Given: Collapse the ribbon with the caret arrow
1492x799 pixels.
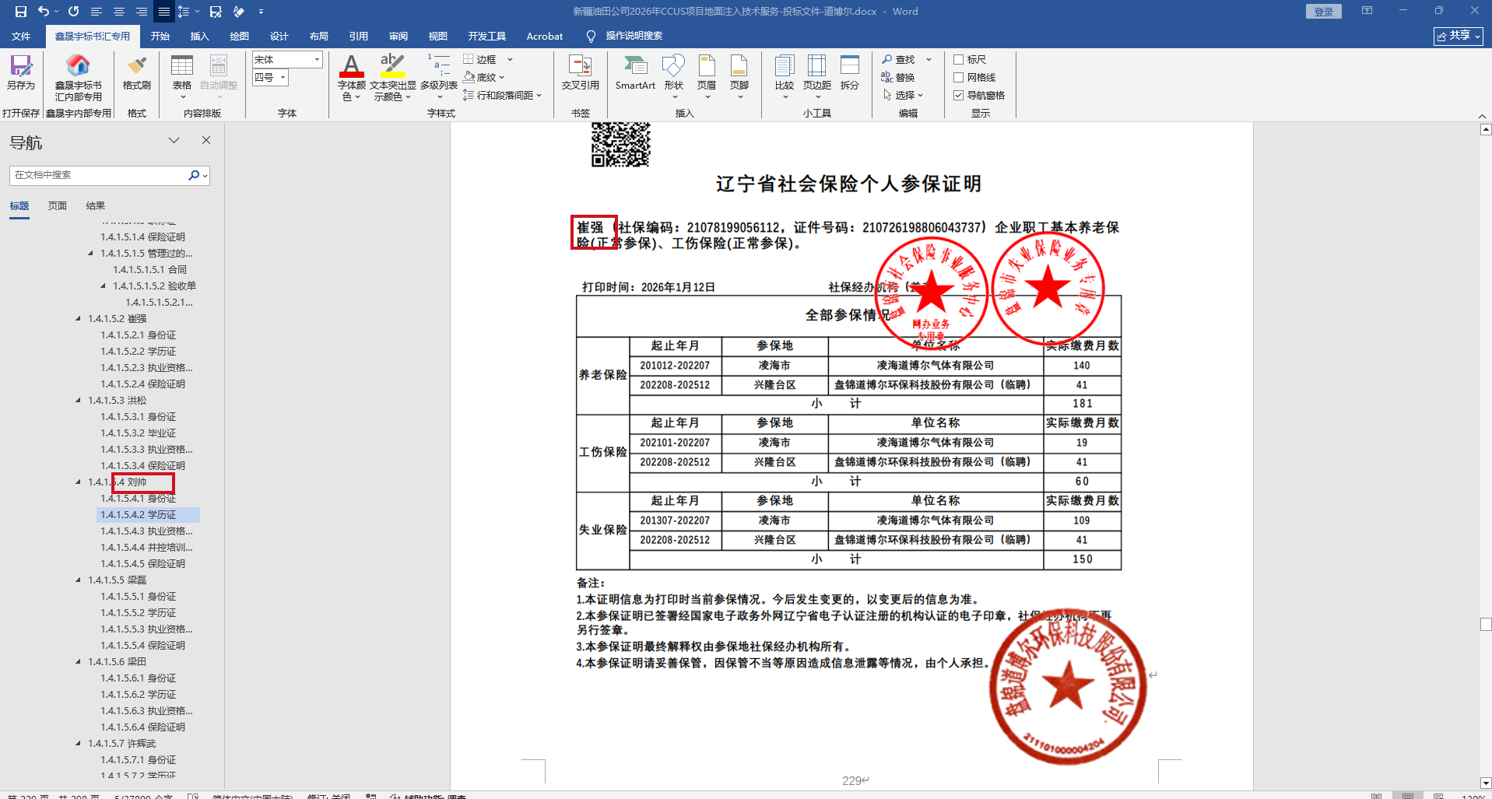Looking at the screenshot, I should [x=1482, y=116].
